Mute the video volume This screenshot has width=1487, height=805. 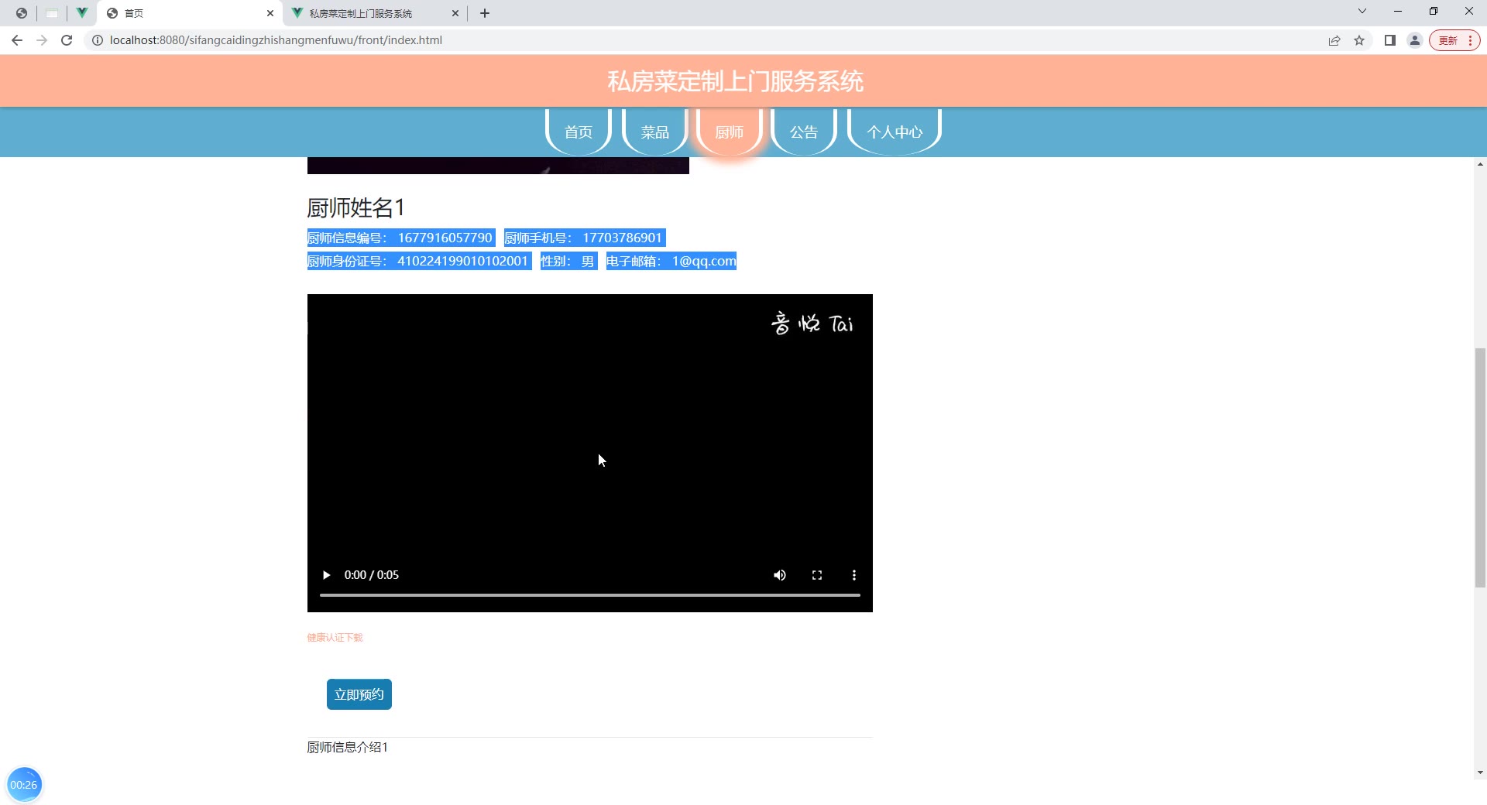tap(780, 575)
